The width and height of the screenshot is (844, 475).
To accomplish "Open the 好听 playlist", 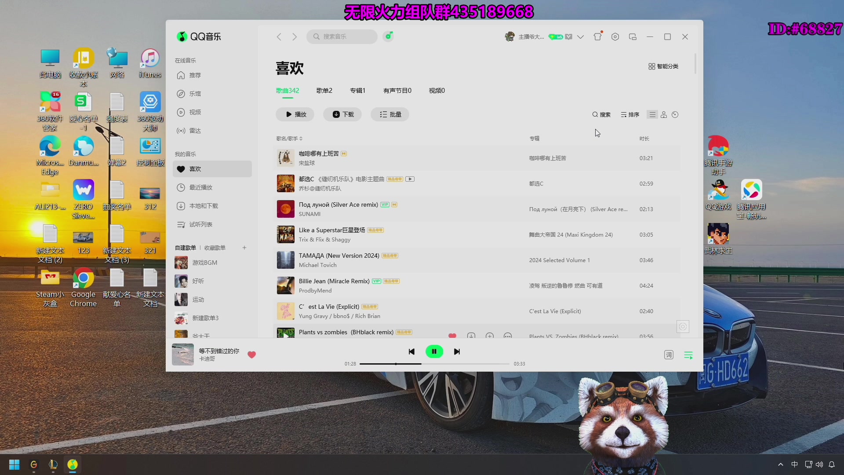I will coord(212,281).
